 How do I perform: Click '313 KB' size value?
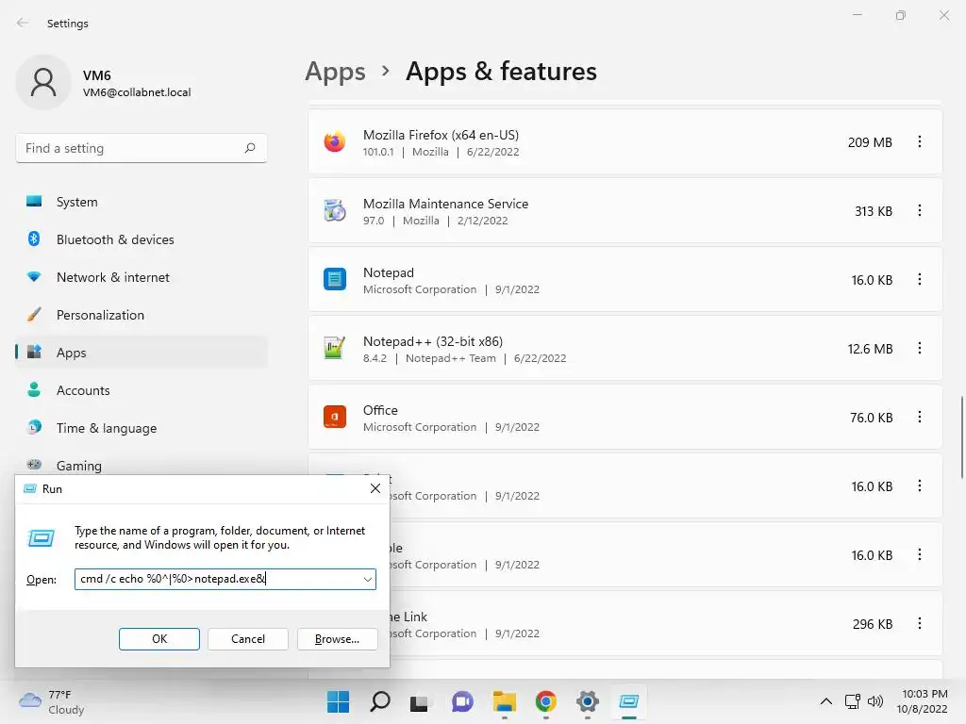tap(873, 211)
